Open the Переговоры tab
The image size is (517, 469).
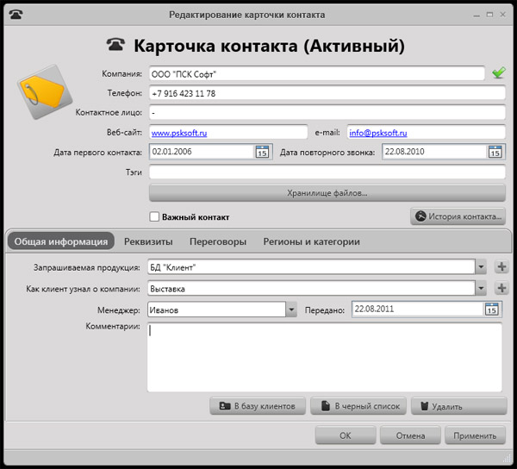point(218,241)
